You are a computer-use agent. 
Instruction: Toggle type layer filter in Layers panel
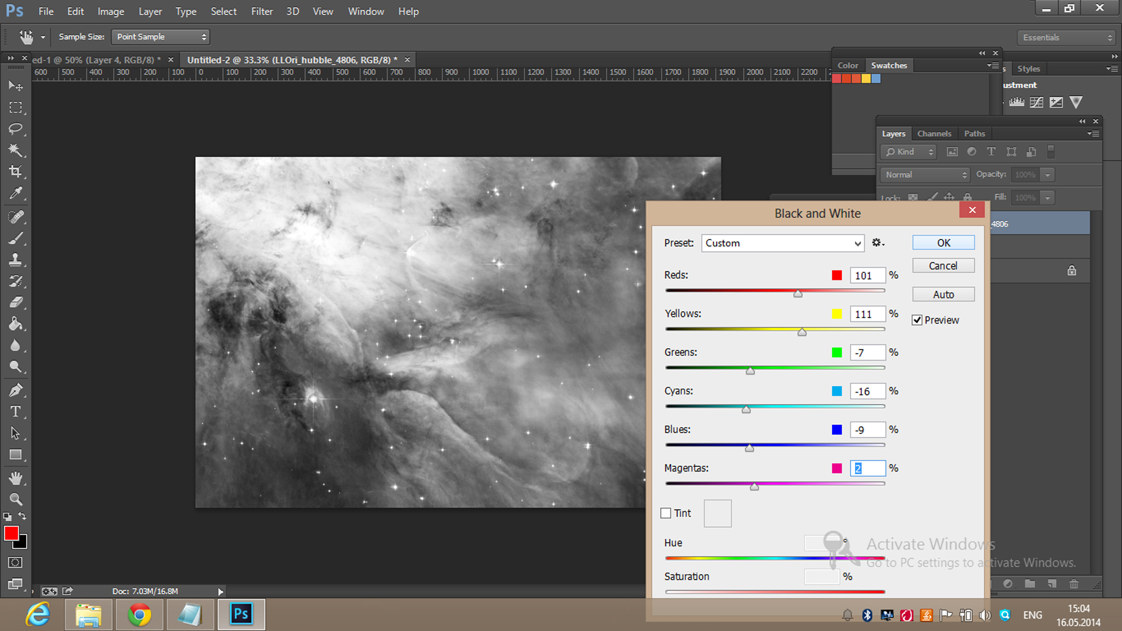(991, 152)
